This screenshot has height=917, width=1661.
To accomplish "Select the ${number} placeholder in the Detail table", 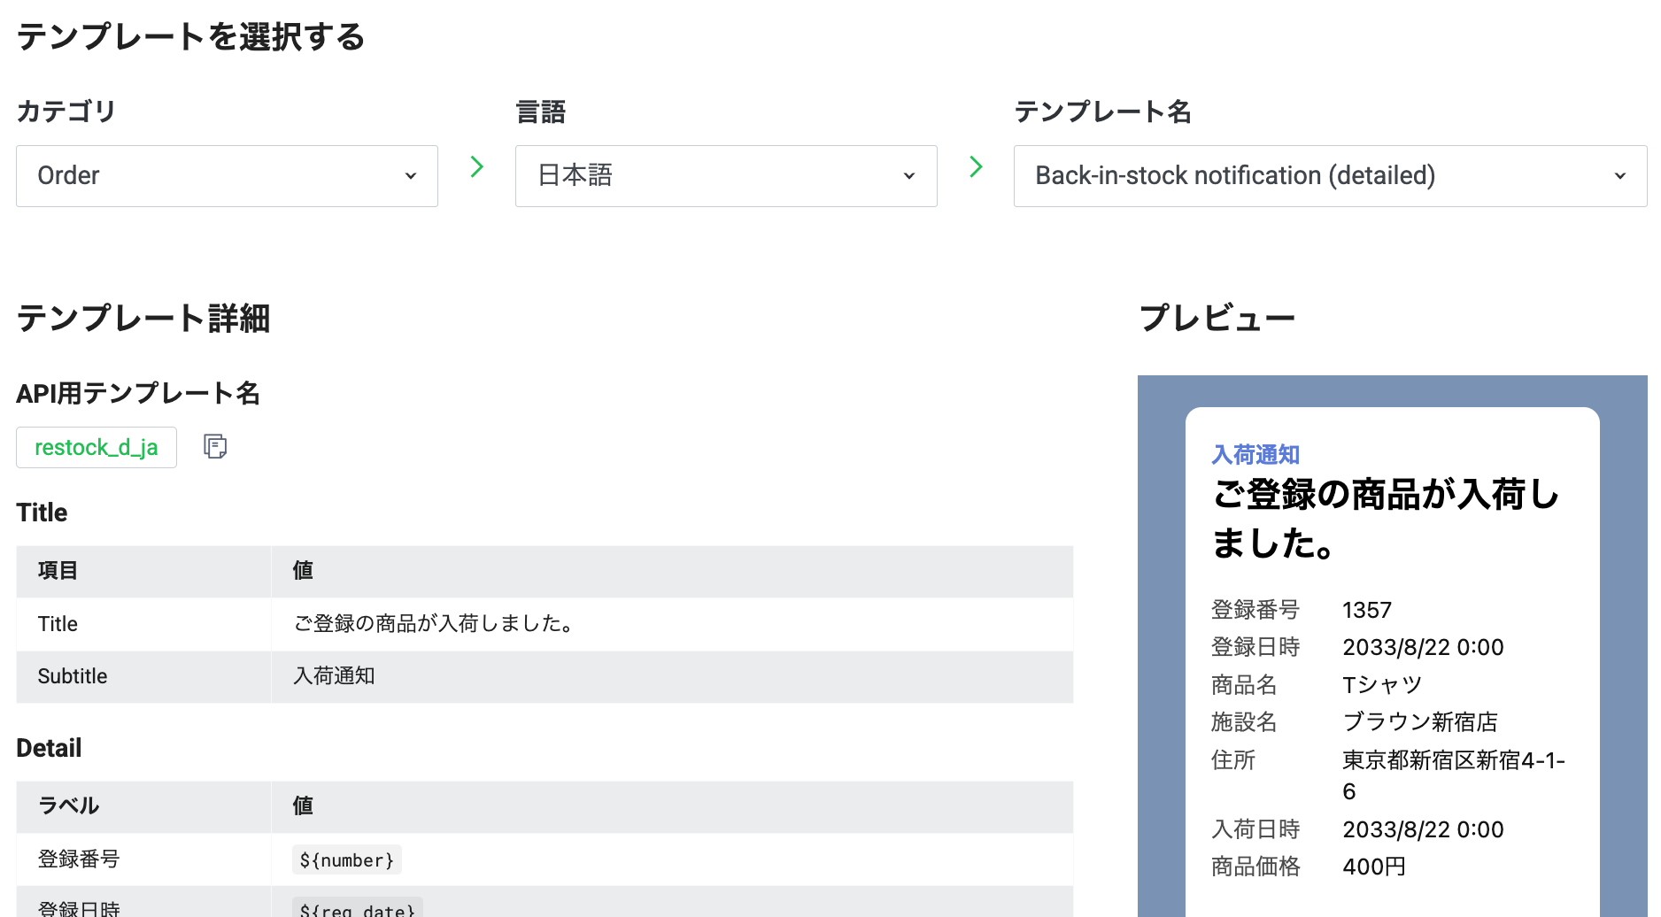I will pyautogui.click(x=346, y=859).
